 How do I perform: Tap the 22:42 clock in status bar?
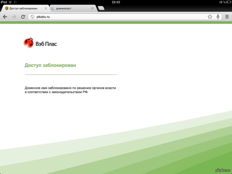tap(116, 2)
